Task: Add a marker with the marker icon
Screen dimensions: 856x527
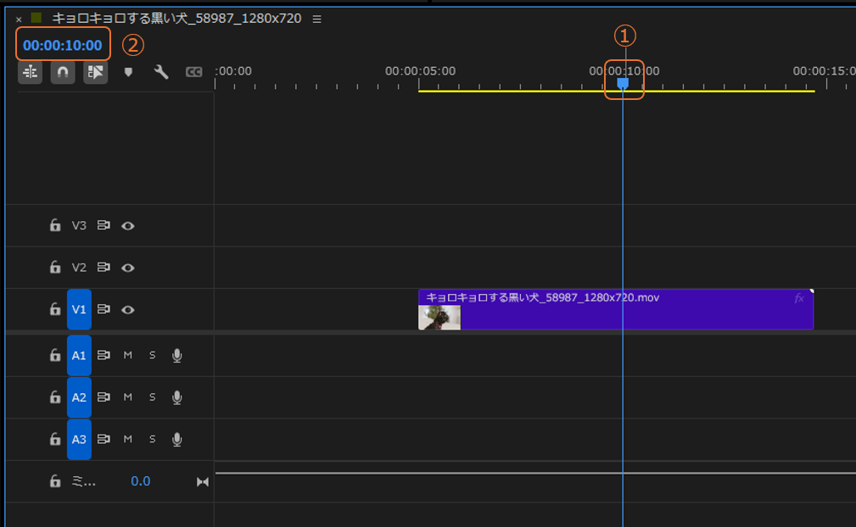Action: point(128,73)
